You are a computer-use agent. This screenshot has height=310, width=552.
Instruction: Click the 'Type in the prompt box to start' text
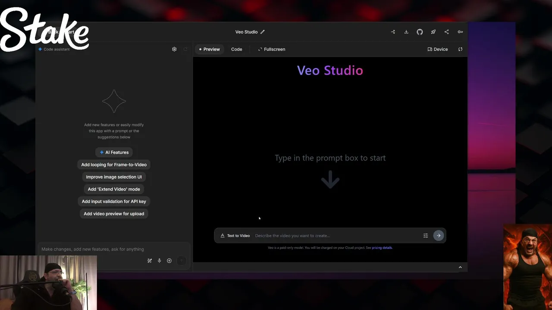pos(330,158)
